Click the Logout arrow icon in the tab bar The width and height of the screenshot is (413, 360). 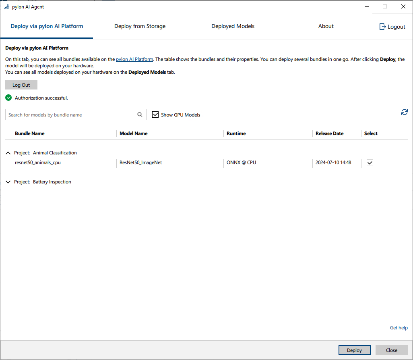coord(382,27)
